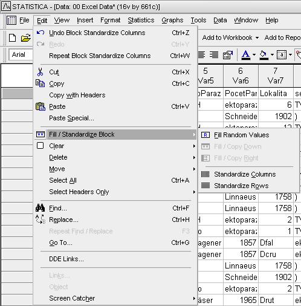
Task: Open the Insert menu
Action: 85,20
